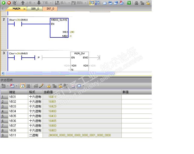This screenshot has width=194, height=154.
Task: Click the unforce open-lock icon in the top toolbar
Action: [x=142, y=3]
